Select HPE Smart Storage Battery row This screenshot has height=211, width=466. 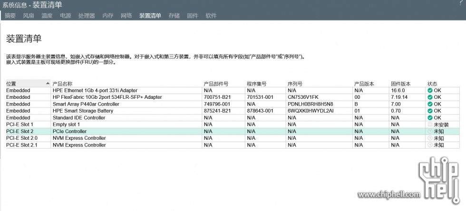pos(233,111)
